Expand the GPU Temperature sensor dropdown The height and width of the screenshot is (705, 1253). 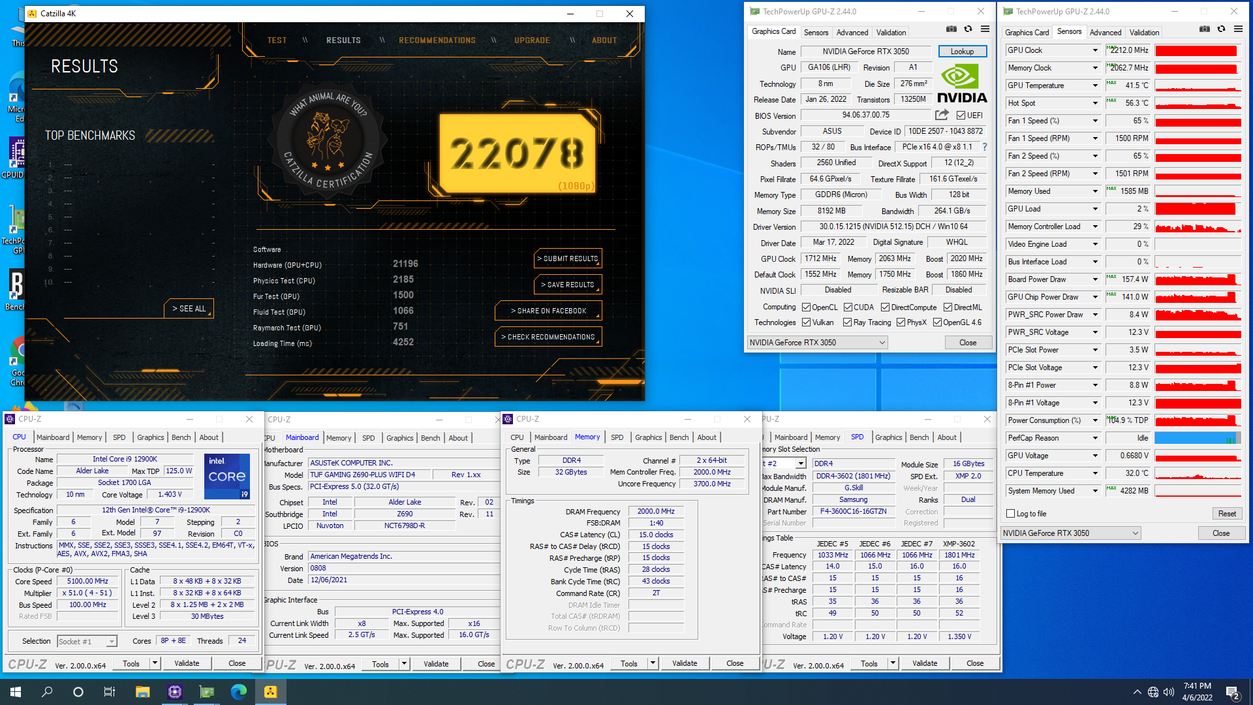(x=1095, y=86)
